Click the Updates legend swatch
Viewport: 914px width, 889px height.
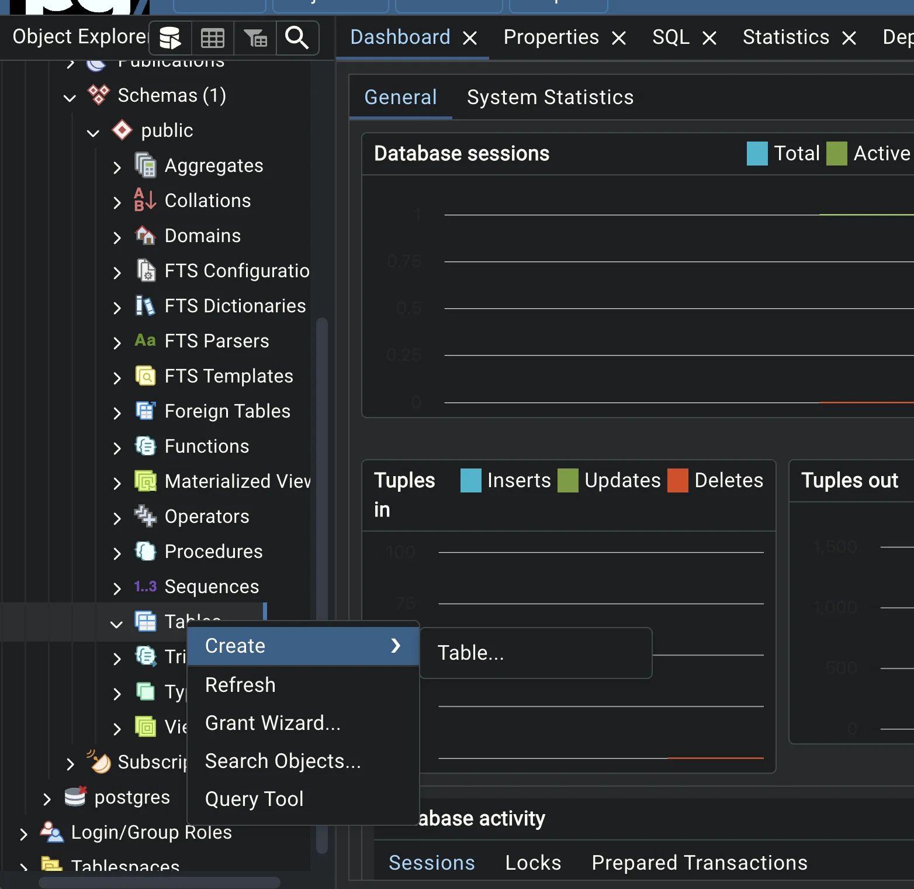568,481
